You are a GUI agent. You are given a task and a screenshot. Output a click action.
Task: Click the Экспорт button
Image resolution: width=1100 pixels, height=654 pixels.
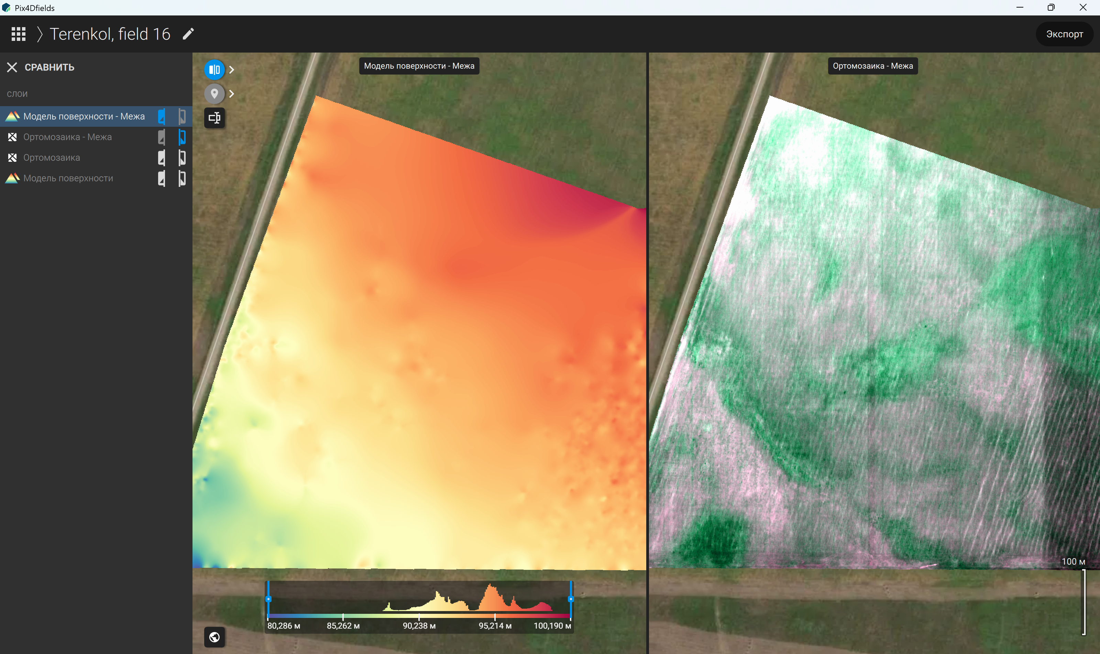pos(1064,34)
